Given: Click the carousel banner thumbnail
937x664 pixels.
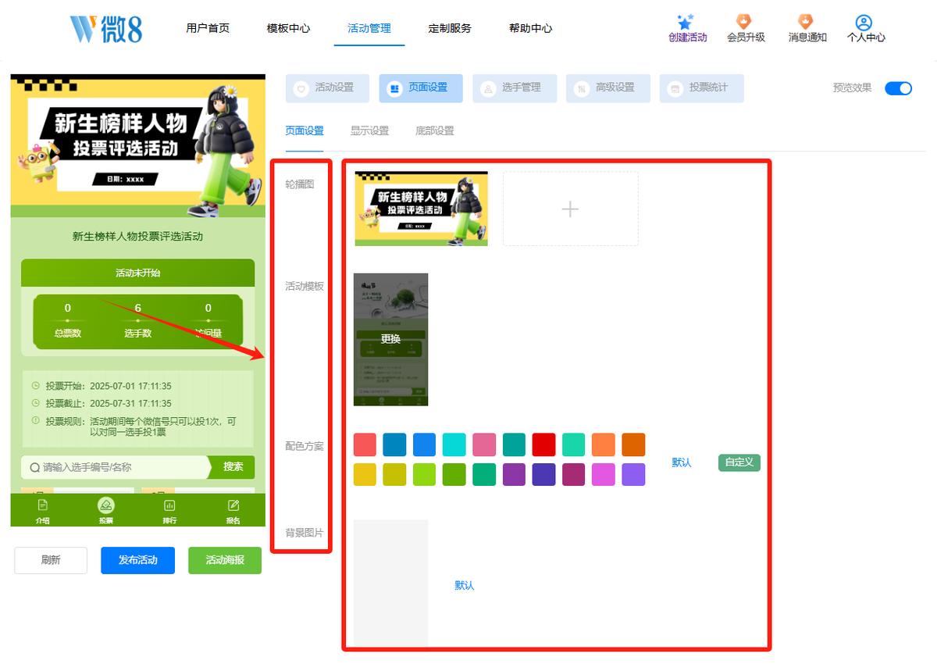Looking at the screenshot, I should pyautogui.click(x=422, y=209).
